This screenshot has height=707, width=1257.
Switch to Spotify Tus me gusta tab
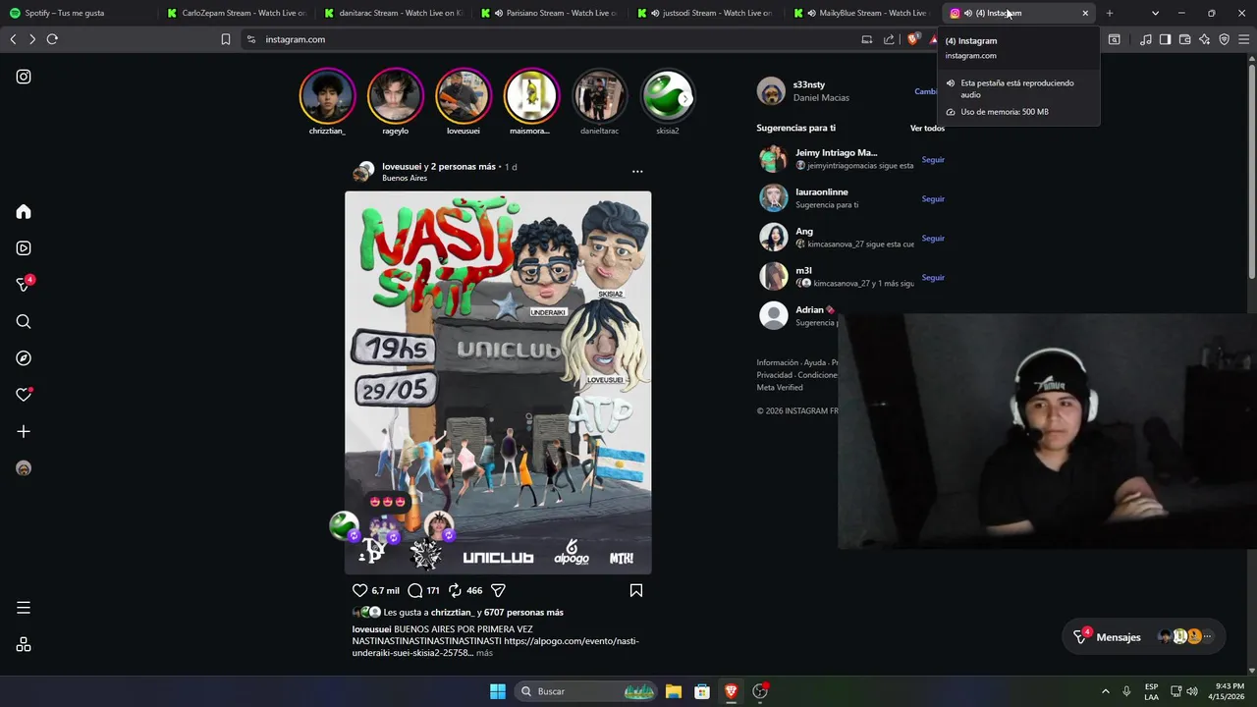coord(79,13)
